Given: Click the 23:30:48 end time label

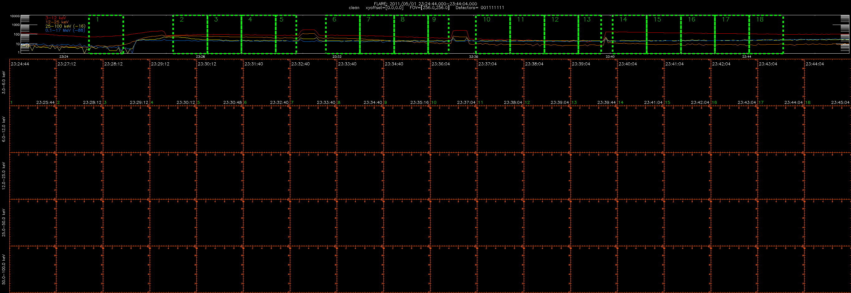Looking at the screenshot, I should (232, 103).
